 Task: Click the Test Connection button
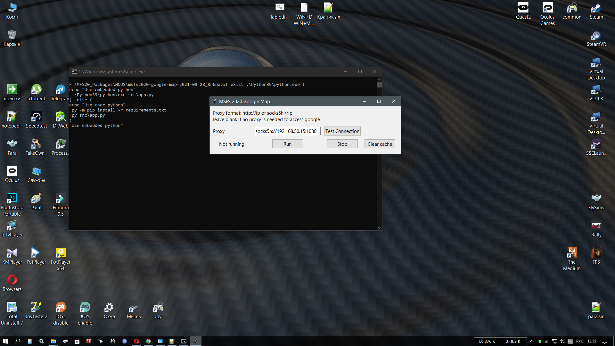click(342, 131)
